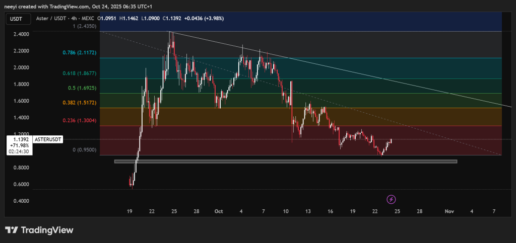Click the TradingView logo at bottom left
This screenshot has width=516, height=243.
39,230
